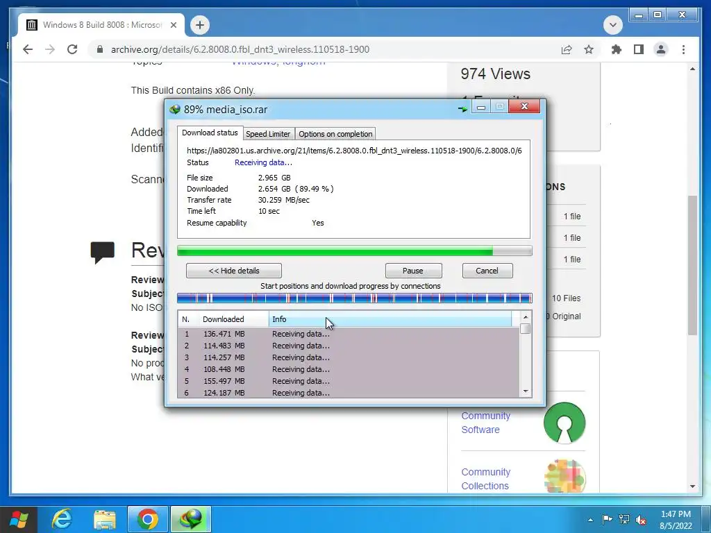Click the green download progress bar
Viewport: 711px width, 533px height.
pos(355,251)
